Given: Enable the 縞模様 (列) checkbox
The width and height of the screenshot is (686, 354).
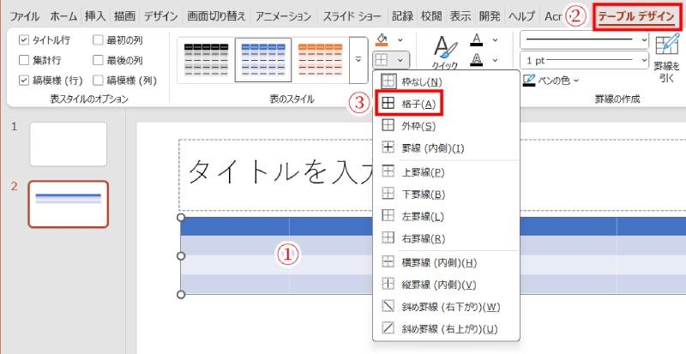Looking at the screenshot, I should [98, 80].
